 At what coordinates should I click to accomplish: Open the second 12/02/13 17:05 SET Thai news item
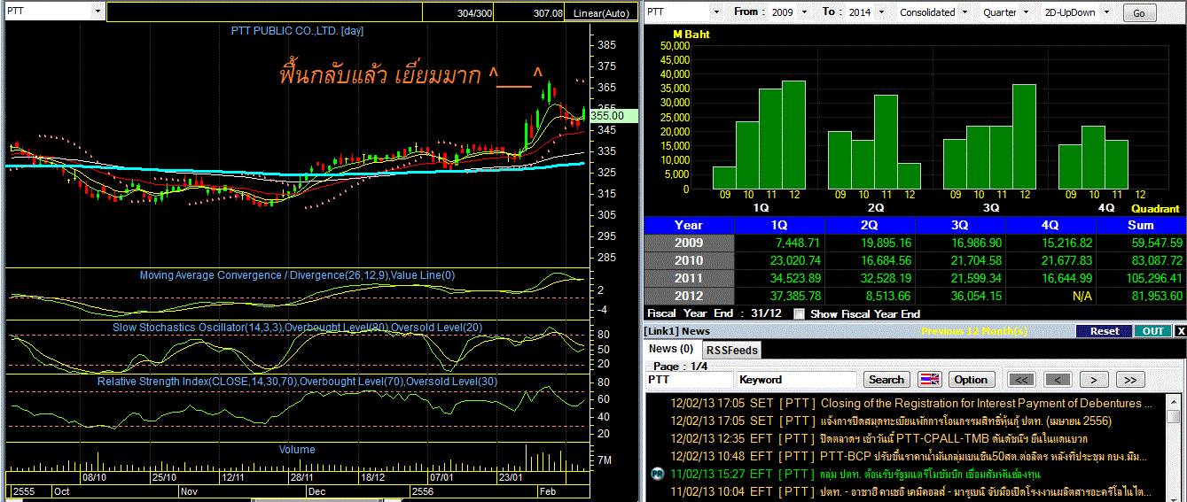point(906,421)
